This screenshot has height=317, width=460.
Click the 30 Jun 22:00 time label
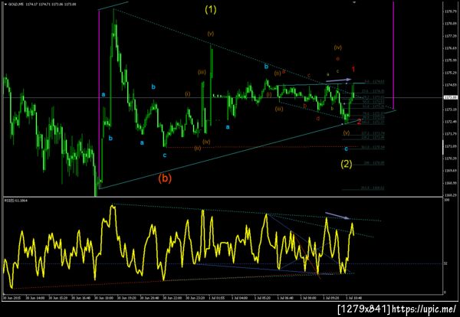[x=172, y=298]
